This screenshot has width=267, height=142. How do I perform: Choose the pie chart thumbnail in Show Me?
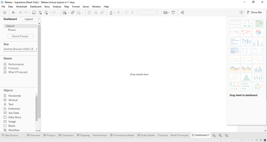pyautogui.click(x=258, y=33)
